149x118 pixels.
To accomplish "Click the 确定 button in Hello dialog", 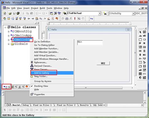I will click(x=103, y=63).
